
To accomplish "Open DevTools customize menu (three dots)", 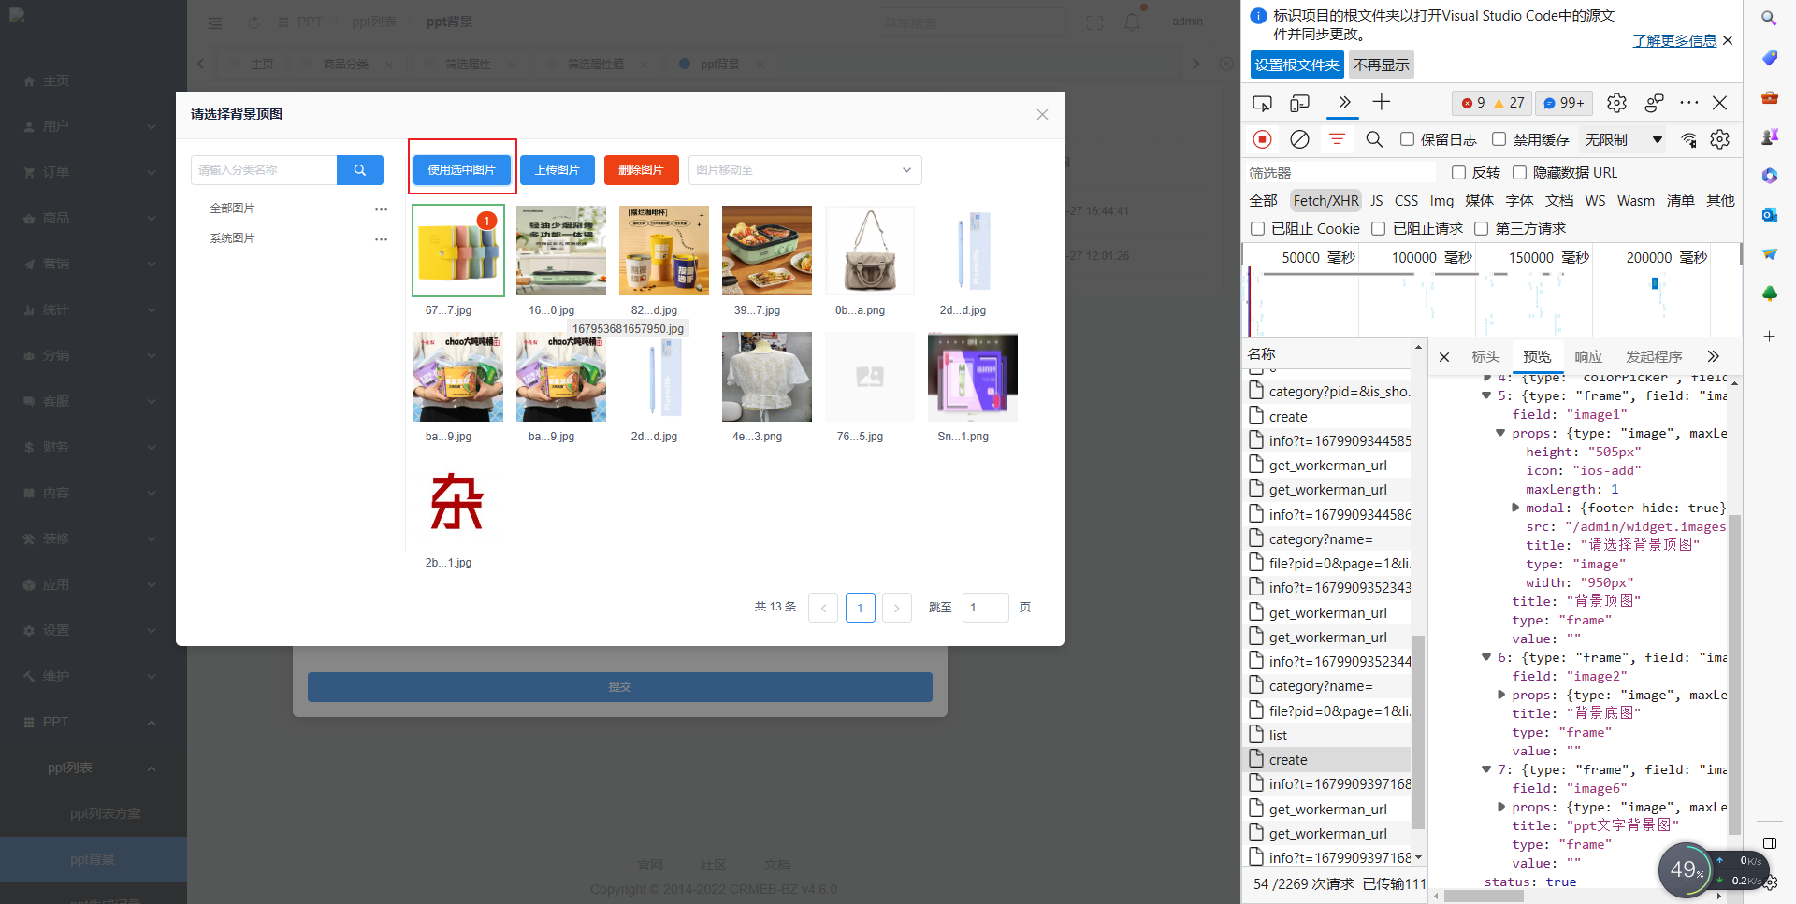I will click(x=1688, y=103).
